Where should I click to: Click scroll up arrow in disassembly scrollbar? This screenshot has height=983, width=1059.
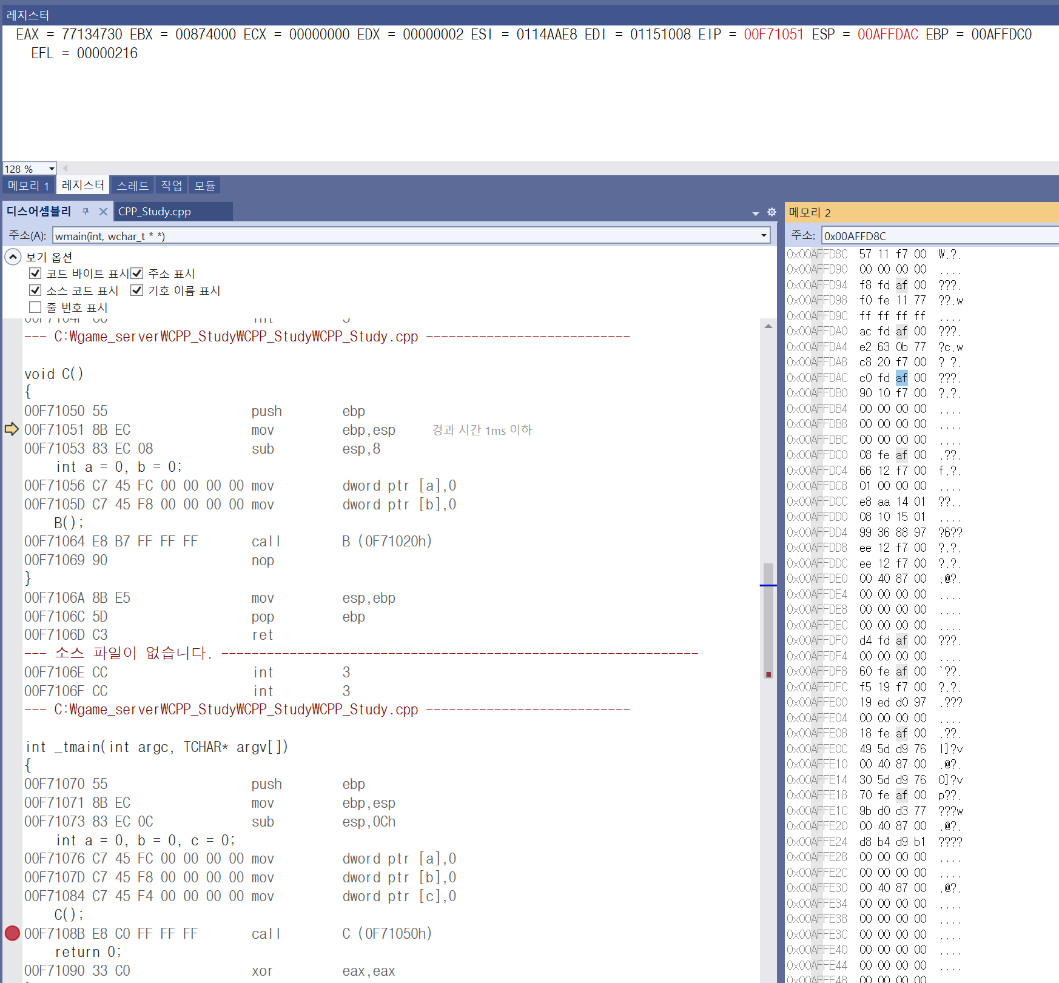(768, 326)
